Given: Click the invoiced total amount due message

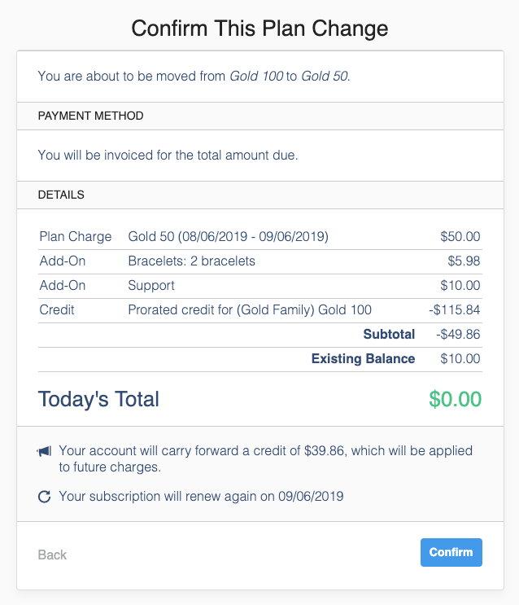Looking at the screenshot, I should pyautogui.click(x=168, y=155).
